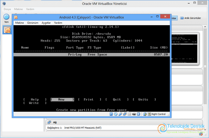
Task: Click the Anlık Görüntüler button
Action: point(190,18)
